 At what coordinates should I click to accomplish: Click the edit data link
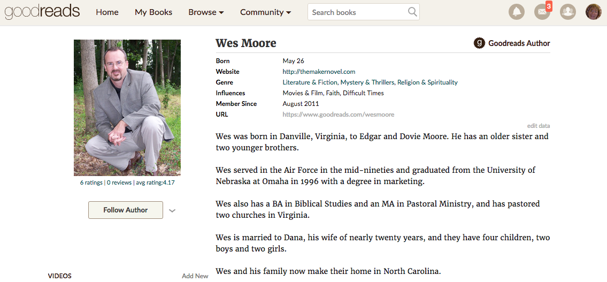539,126
